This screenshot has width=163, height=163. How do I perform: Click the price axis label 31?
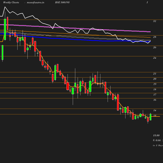[155, 21]
